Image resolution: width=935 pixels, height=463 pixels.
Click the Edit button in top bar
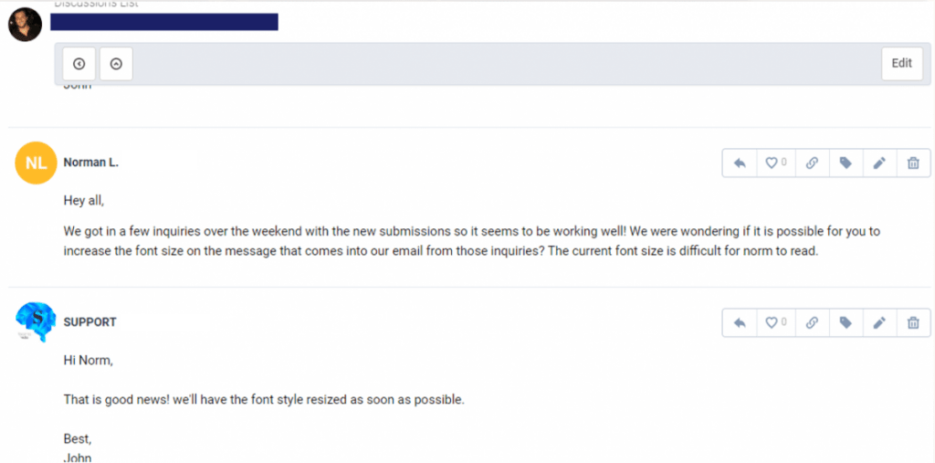pyautogui.click(x=901, y=63)
